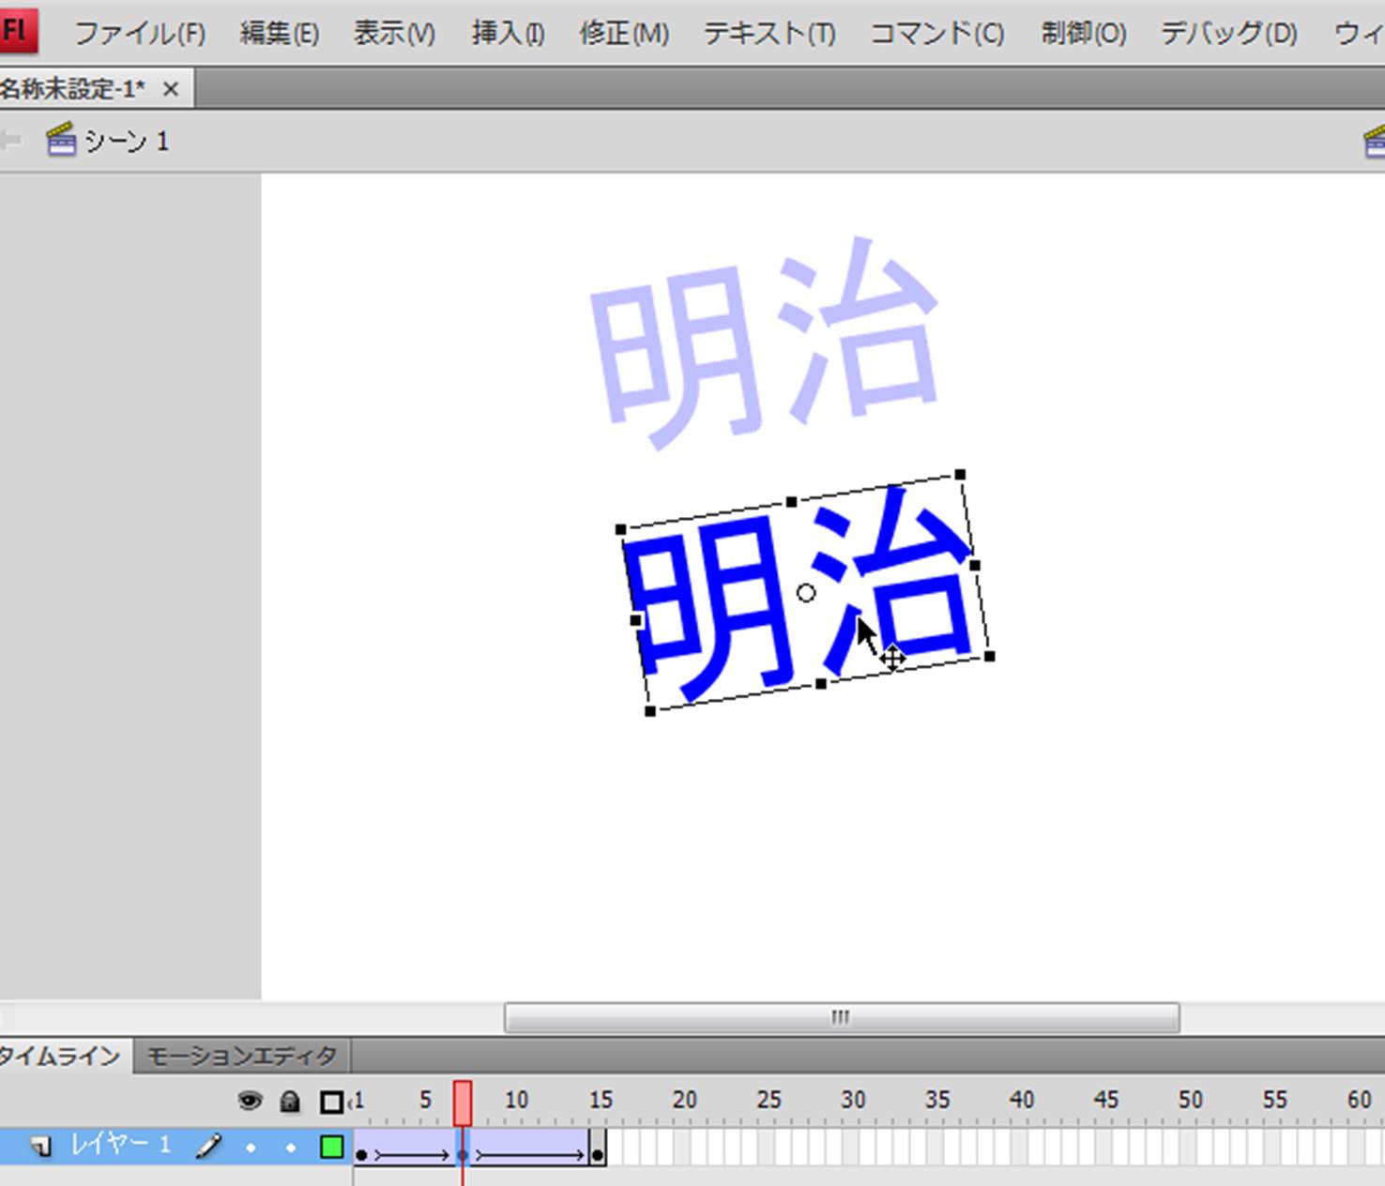Switch to the モーションエディタ tab
Image resolution: width=1385 pixels, height=1186 pixels.
click(x=242, y=1057)
